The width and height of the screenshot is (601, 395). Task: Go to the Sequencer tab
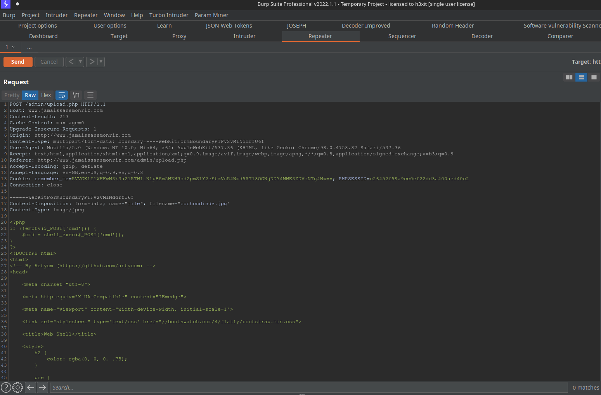click(402, 36)
